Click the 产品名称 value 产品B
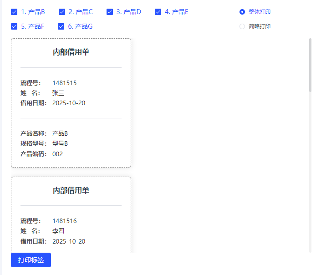Image resolution: width=316 pixels, height=275 pixels. [x=60, y=133]
